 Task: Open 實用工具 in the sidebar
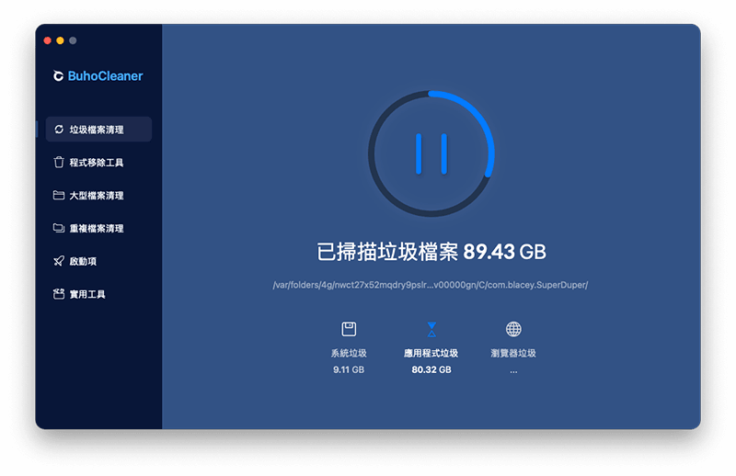[98, 294]
